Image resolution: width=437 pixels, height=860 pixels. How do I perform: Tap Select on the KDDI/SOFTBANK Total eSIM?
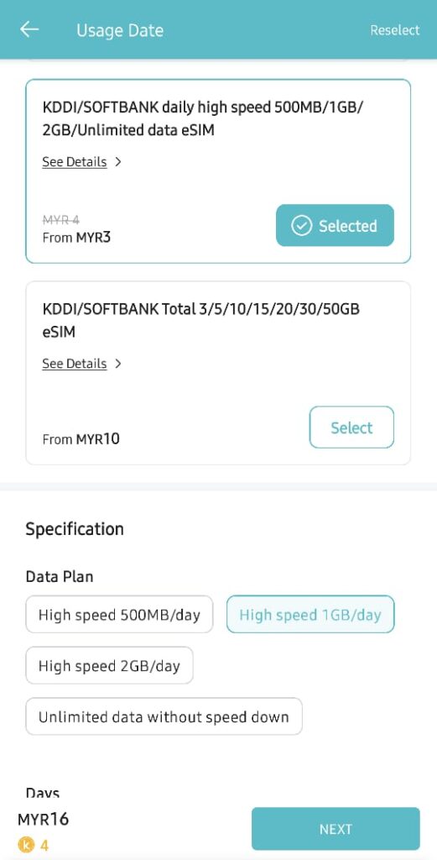(351, 427)
